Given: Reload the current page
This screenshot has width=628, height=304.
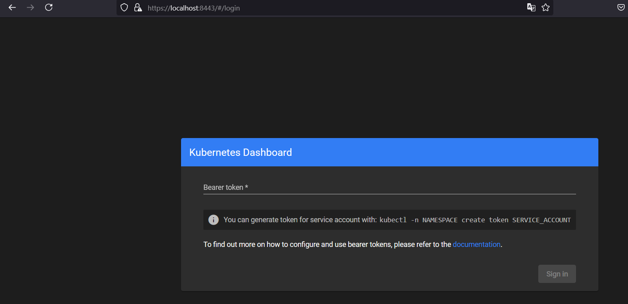Looking at the screenshot, I should (49, 7).
